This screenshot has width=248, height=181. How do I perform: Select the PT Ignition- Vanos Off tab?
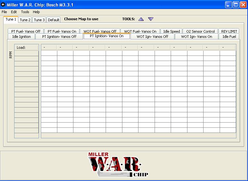(x=59, y=37)
